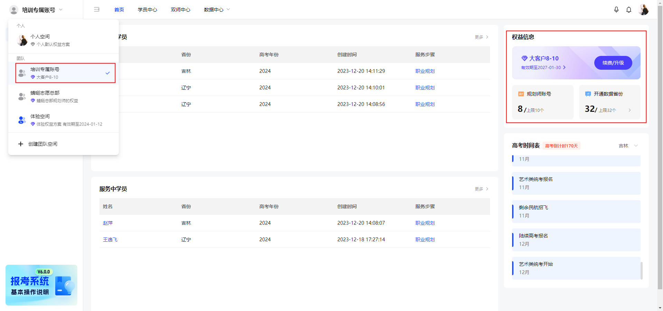Open the 吉林 province dropdown
Image resolution: width=663 pixels, height=311 pixels.
click(628, 146)
